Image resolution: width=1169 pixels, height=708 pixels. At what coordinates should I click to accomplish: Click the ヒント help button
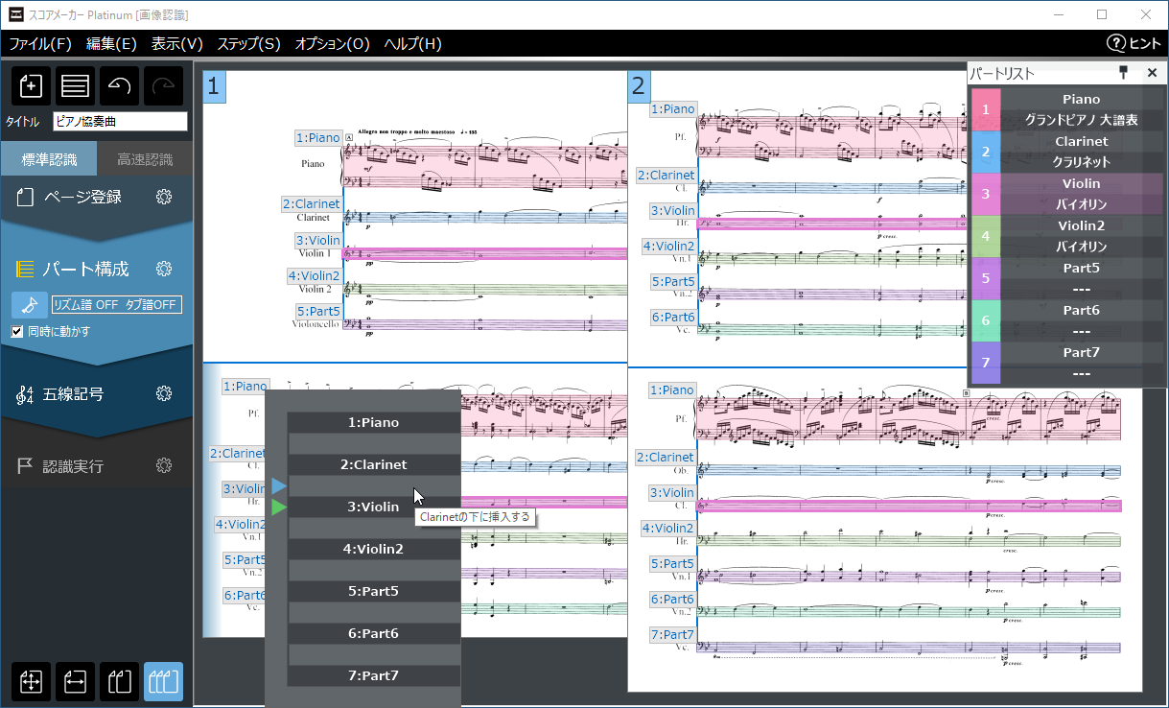(1134, 43)
